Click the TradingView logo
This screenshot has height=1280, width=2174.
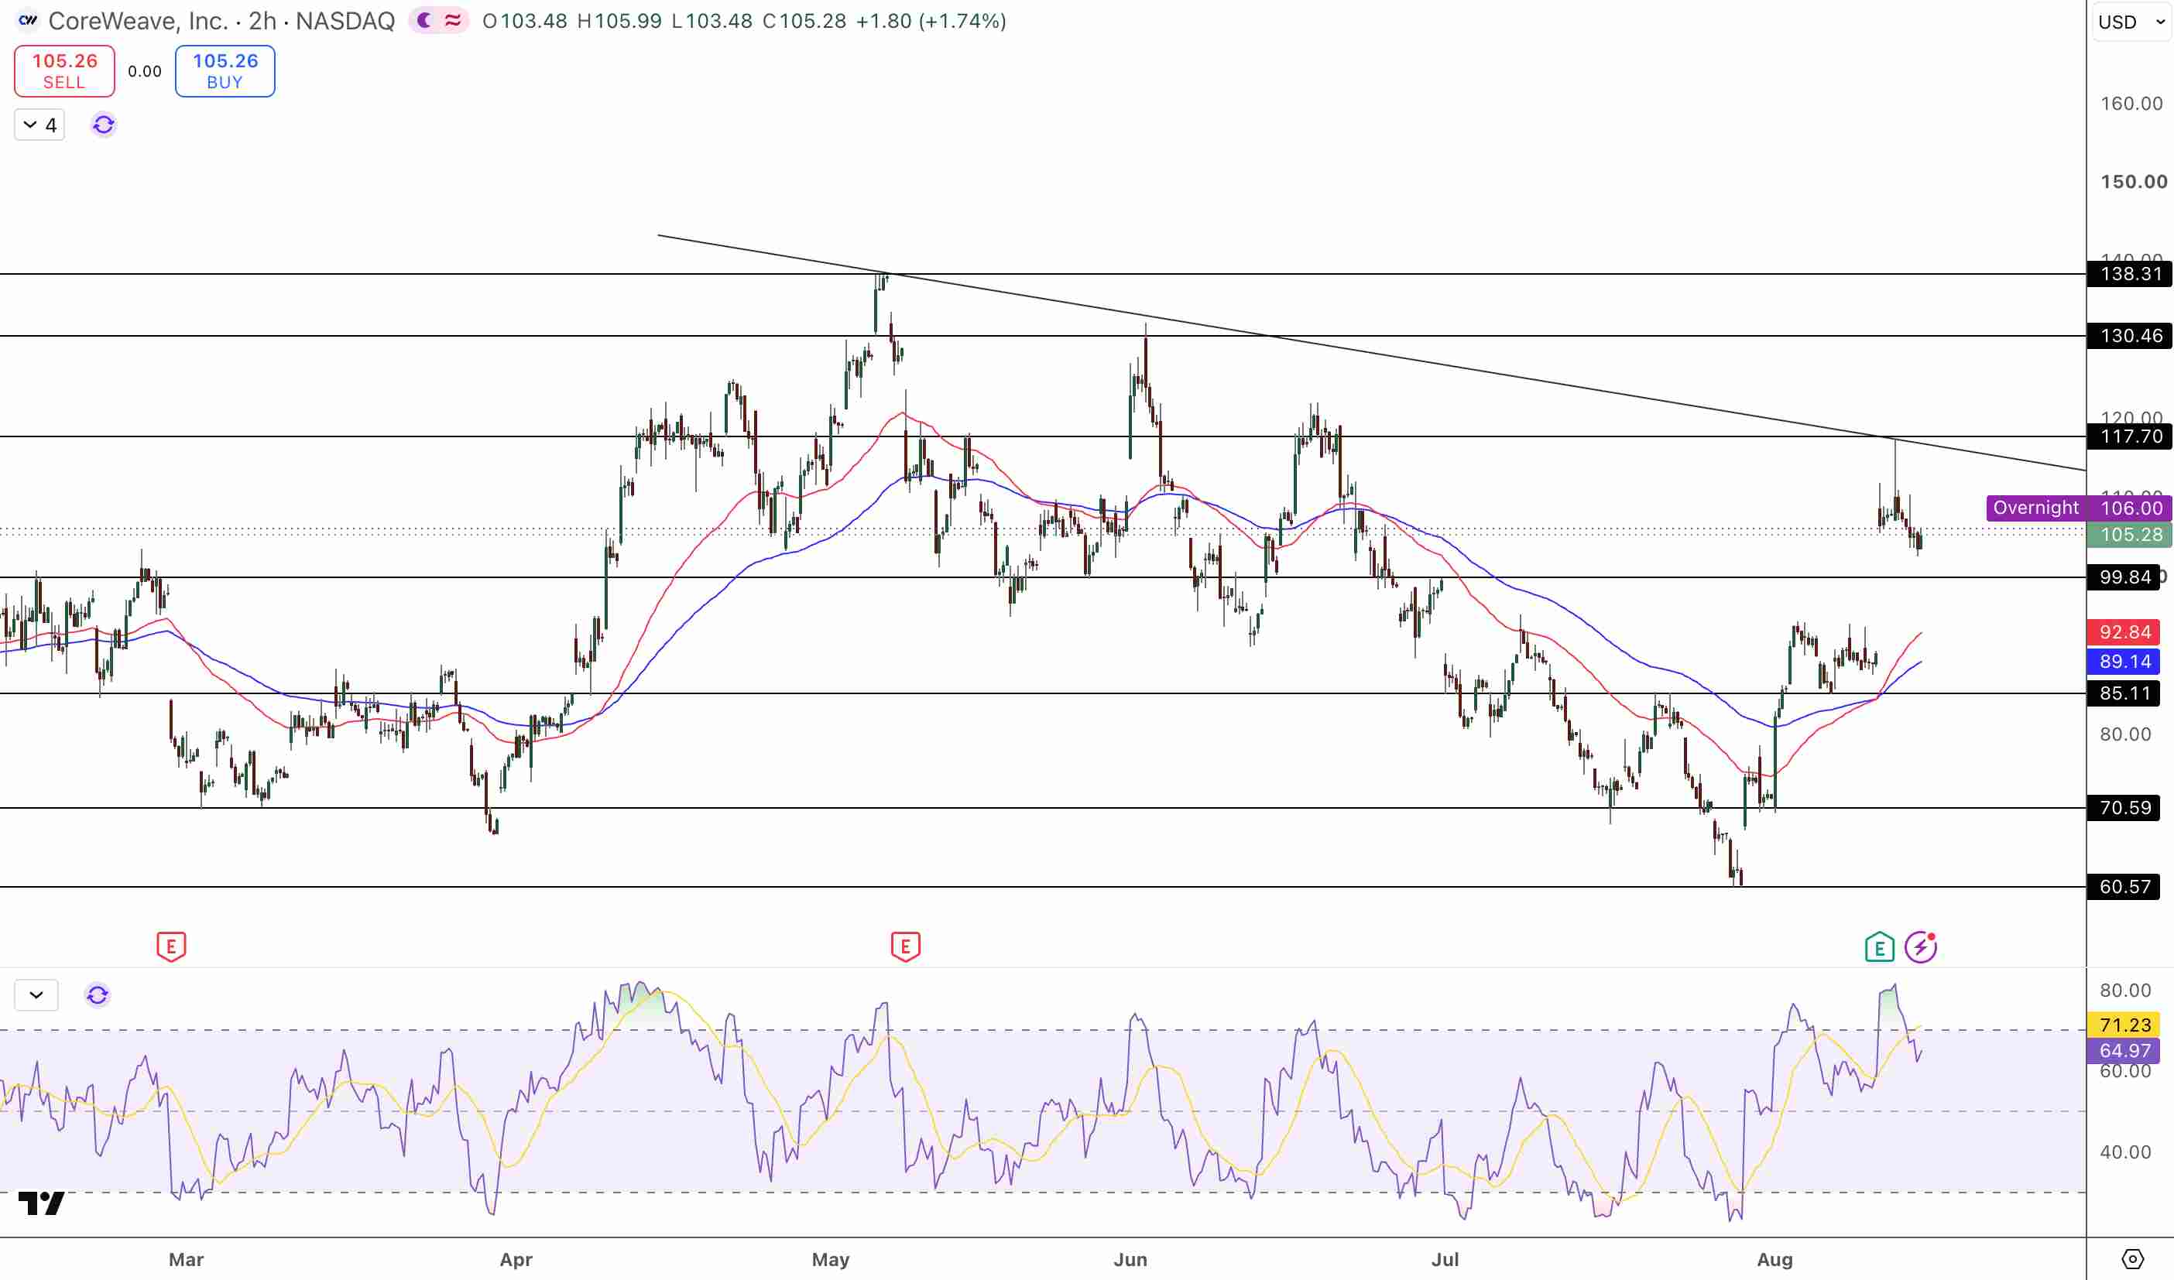pyautogui.click(x=41, y=1203)
